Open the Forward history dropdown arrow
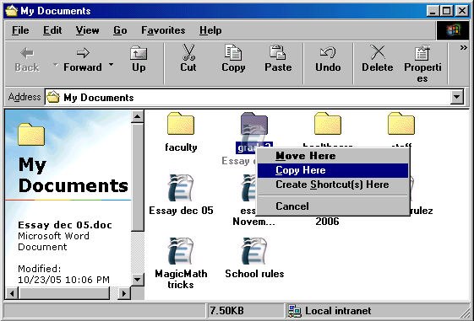 112,65
